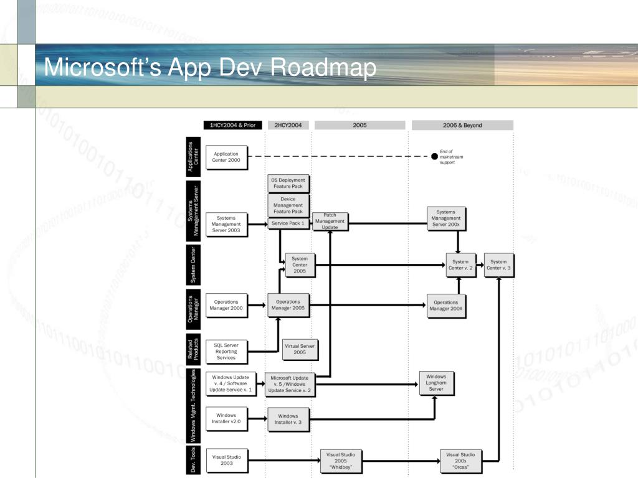Viewport: 638px width, 478px height.
Task: Select the Related Products row label
Action: (x=193, y=349)
